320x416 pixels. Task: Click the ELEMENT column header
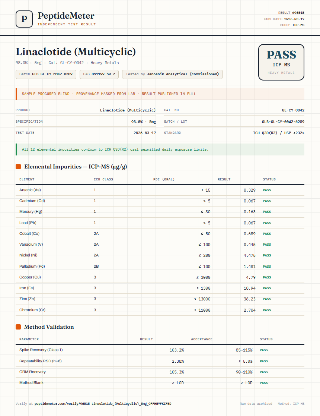pyautogui.click(x=27, y=179)
